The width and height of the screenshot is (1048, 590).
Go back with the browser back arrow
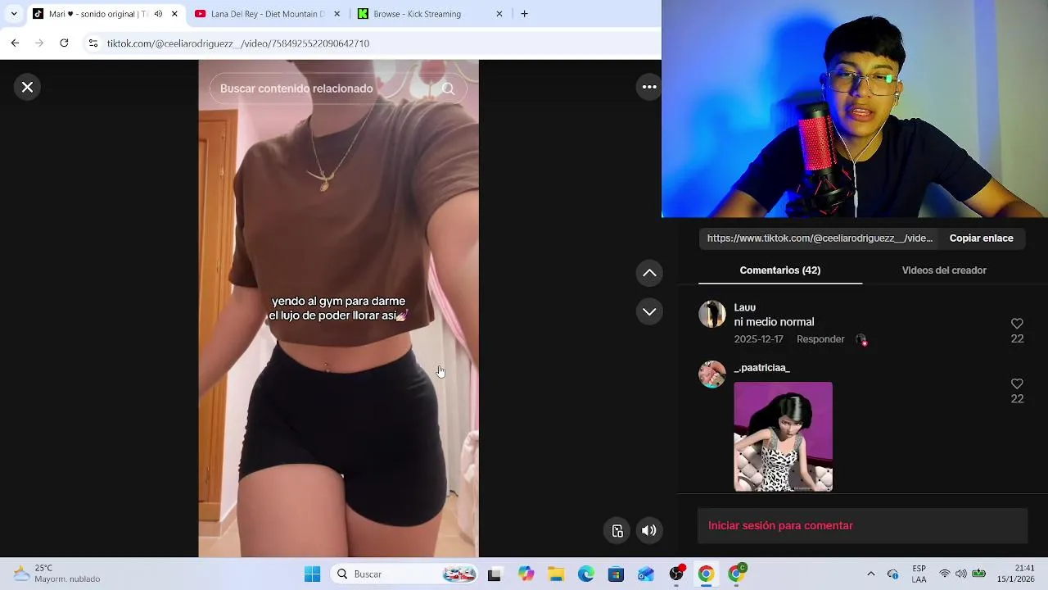pos(15,43)
